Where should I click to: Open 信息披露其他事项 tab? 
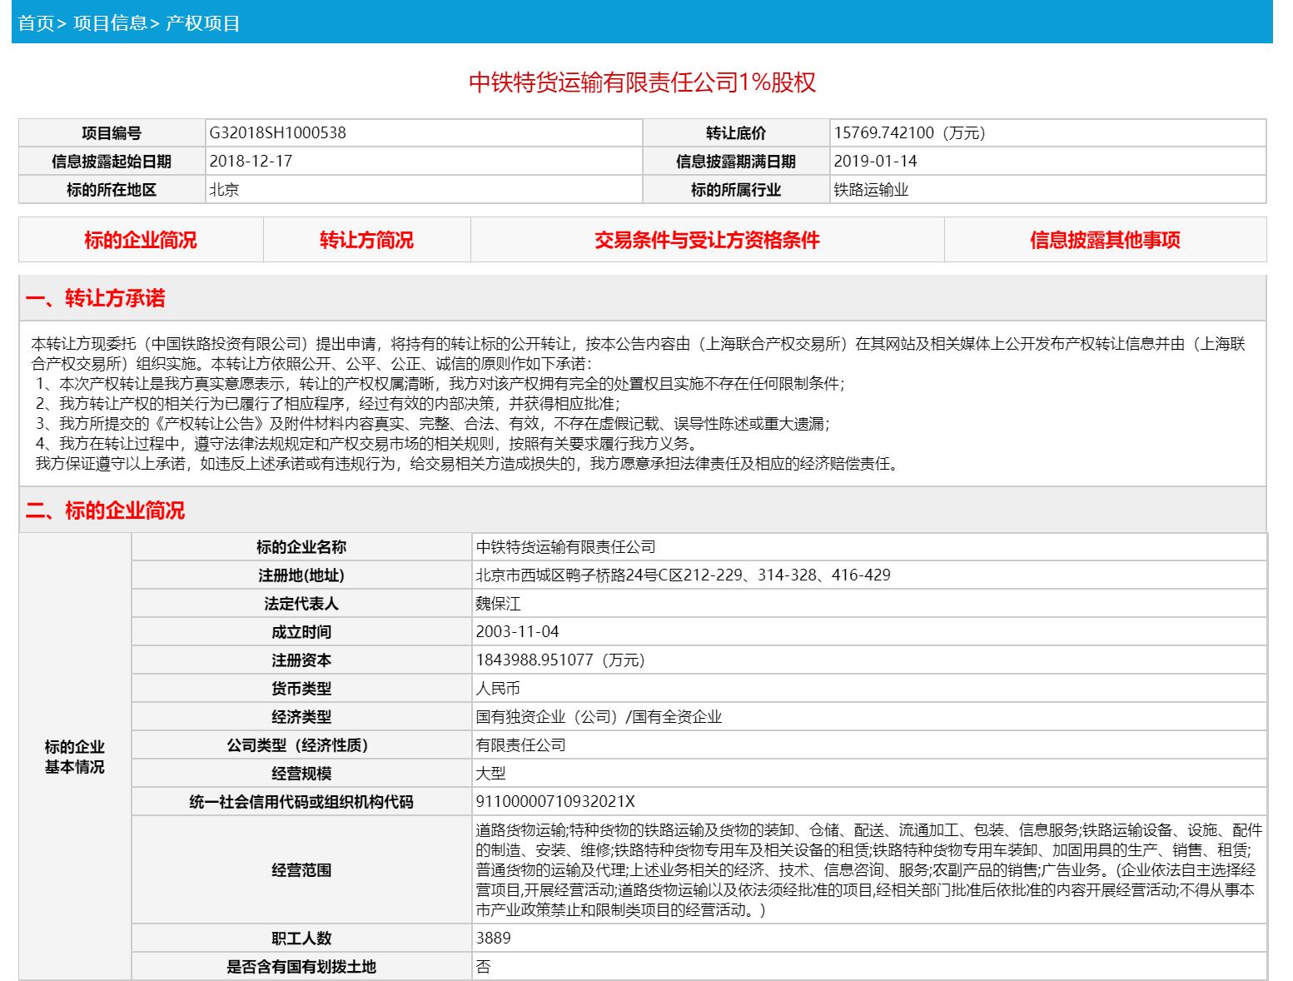(x=1105, y=241)
